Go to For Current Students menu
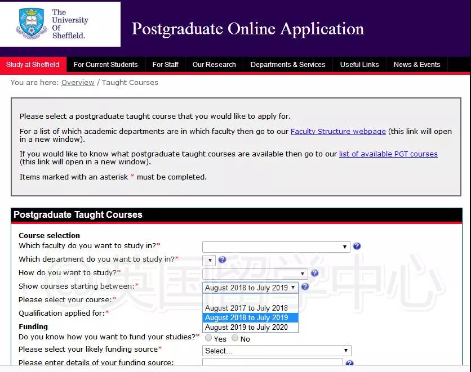 105,65
